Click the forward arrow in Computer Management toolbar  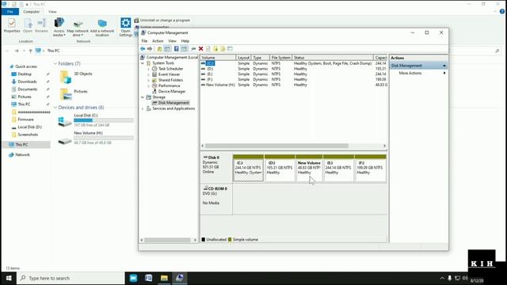150,49
